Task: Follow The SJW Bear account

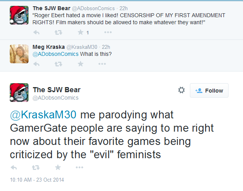Action: [209, 91]
